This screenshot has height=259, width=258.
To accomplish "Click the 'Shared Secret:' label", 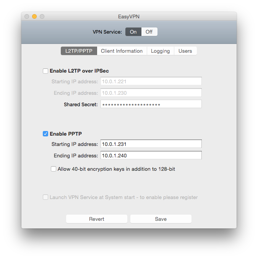I will coord(81,105).
